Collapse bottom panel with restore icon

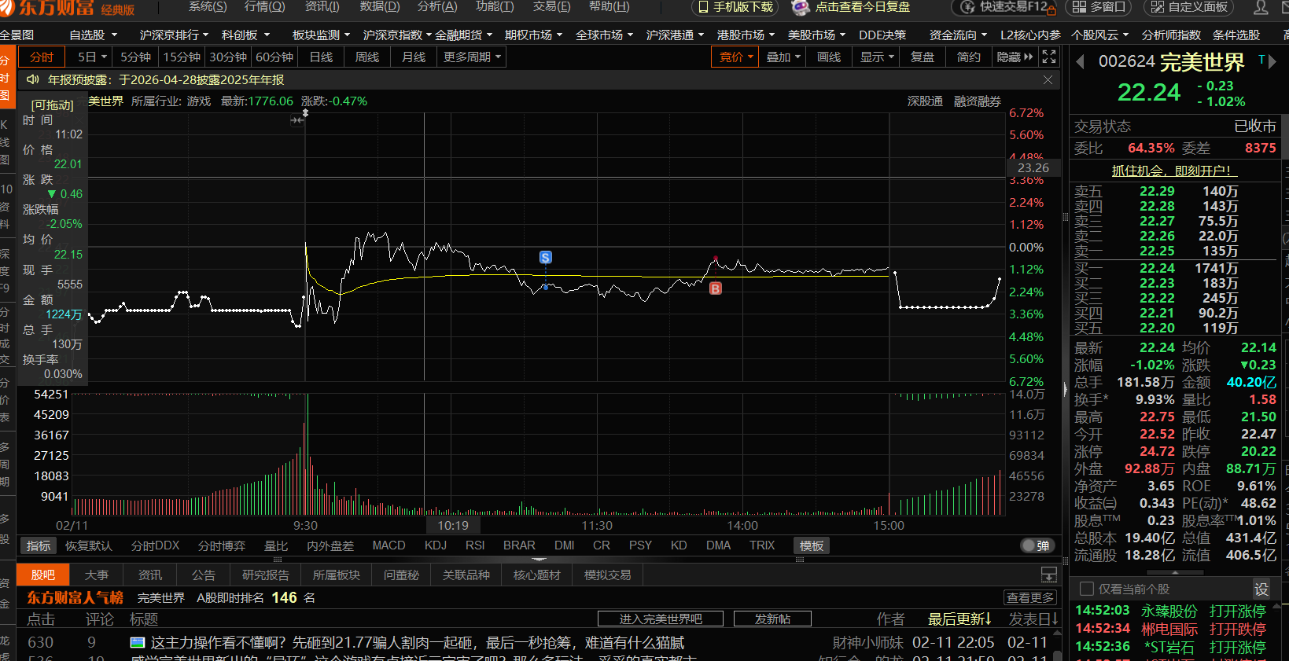click(1048, 575)
